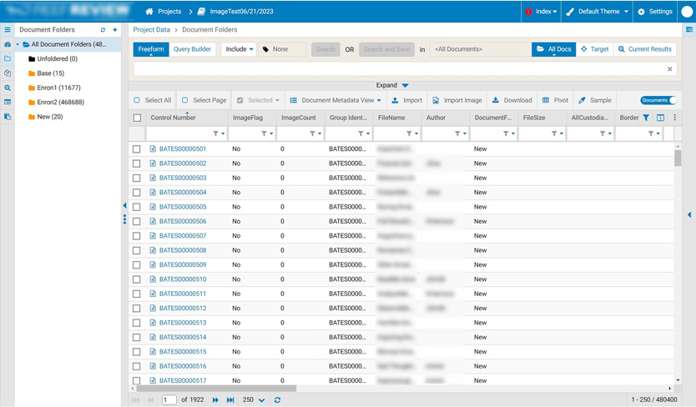Viewport: 696px width, 407px height.
Task: Collapse the All Document Folders tree node
Action: pos(18,44)
